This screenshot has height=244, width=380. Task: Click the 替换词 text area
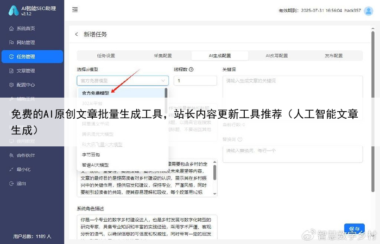293,154
